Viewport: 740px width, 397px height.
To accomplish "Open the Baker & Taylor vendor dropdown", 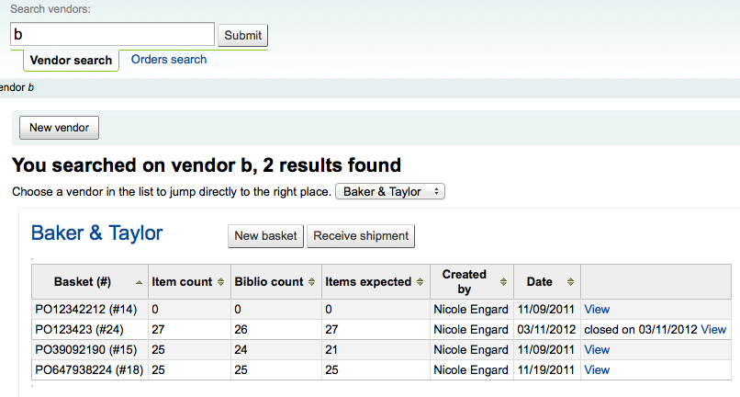I will [390, 191].
